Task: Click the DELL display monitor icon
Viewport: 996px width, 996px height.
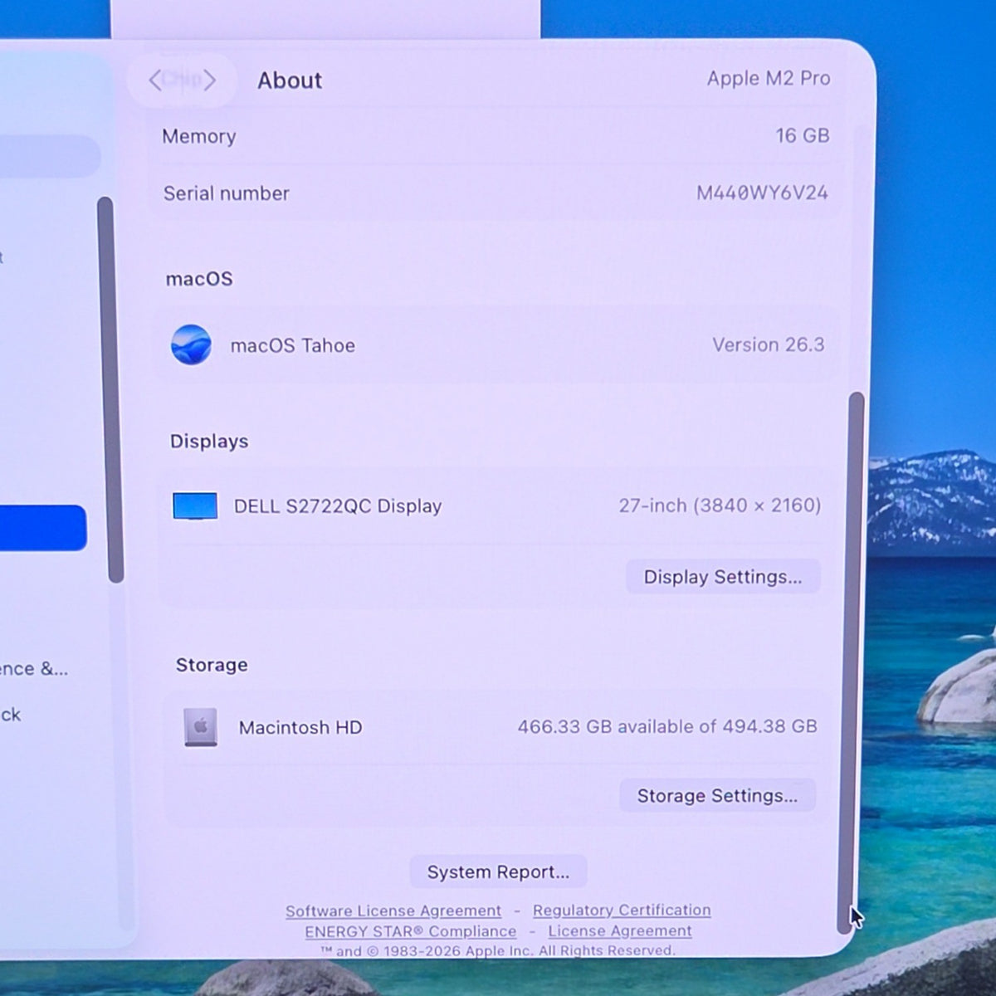Action: [x=195, y=505]
